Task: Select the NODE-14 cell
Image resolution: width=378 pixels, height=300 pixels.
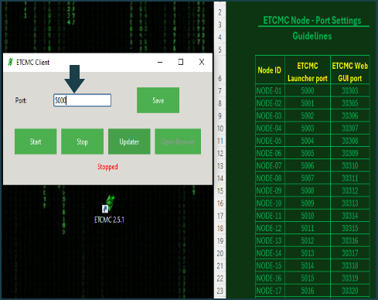Action: 270,253
